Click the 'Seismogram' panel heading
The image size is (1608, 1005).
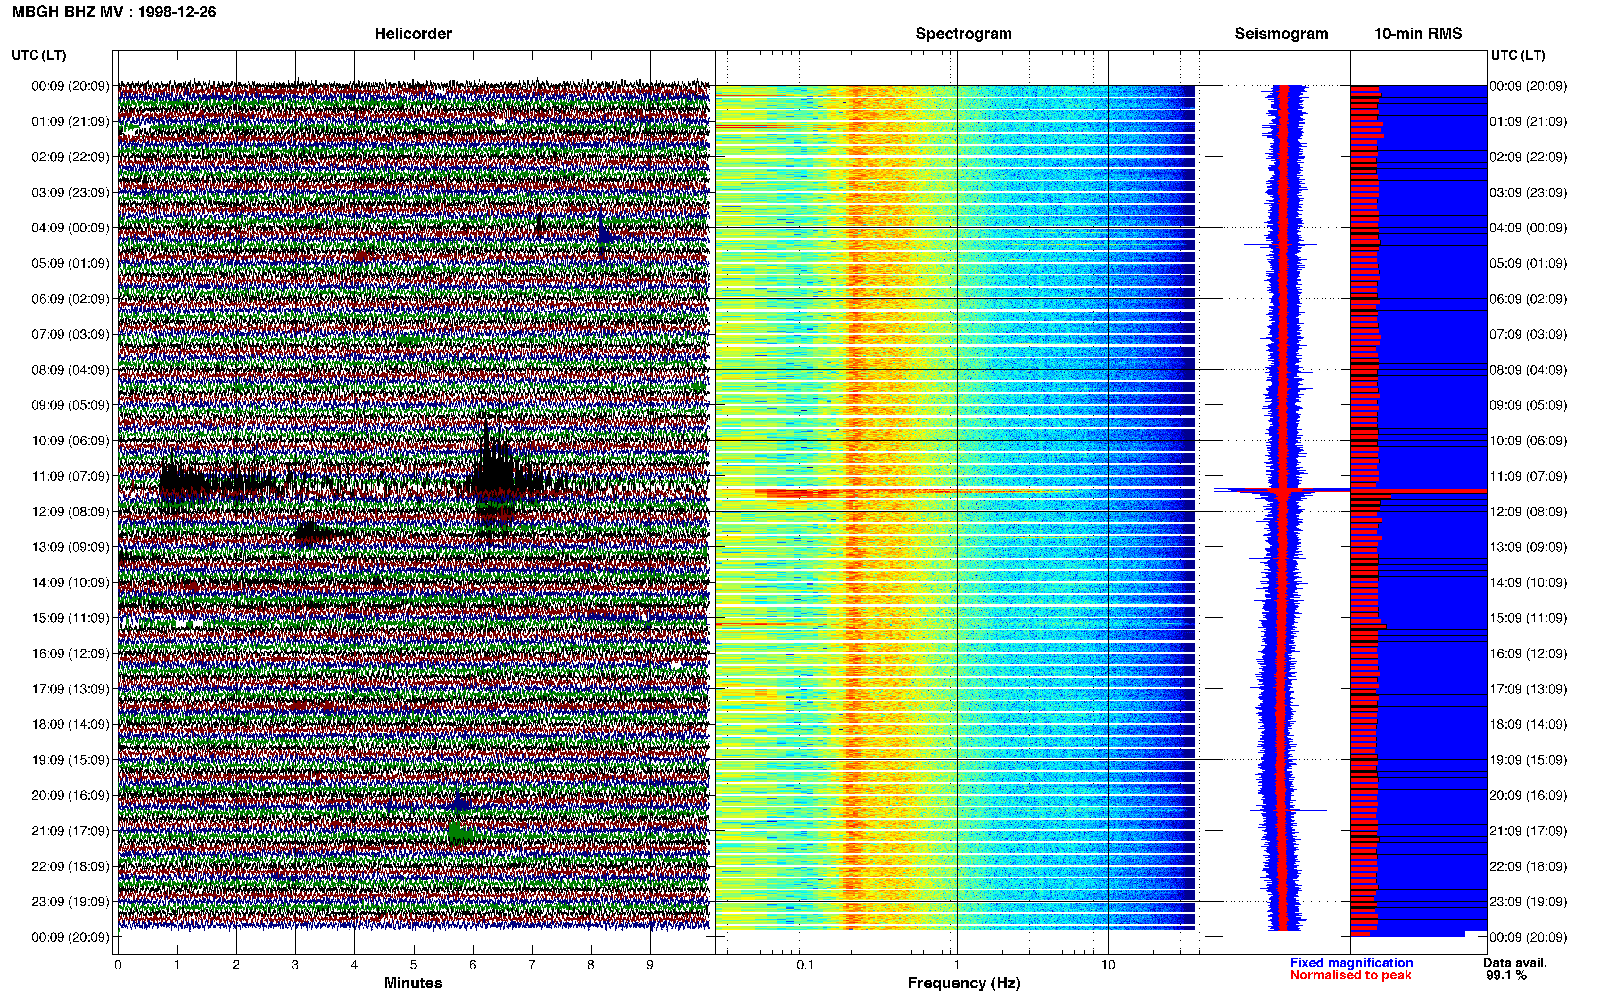(1281, 33)
